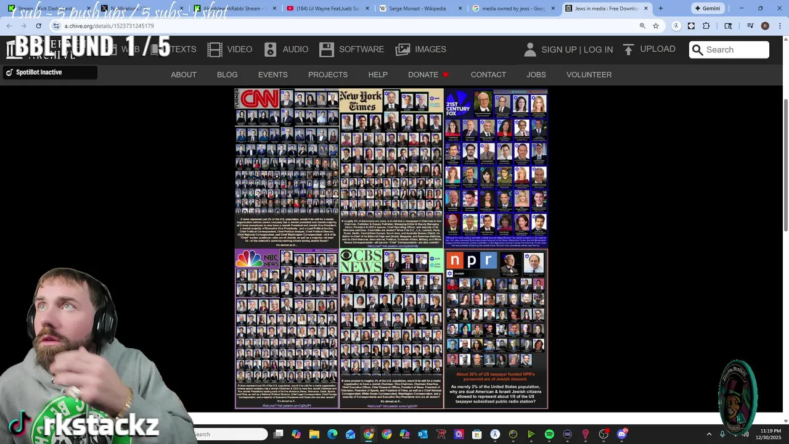Open the PROJECTS link
Image resolution: width=789 pixels, height=444 pixels.
tap(328, 75)
